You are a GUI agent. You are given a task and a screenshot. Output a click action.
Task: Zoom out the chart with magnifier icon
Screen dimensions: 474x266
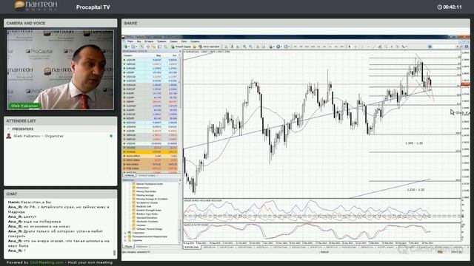[250, 47]
